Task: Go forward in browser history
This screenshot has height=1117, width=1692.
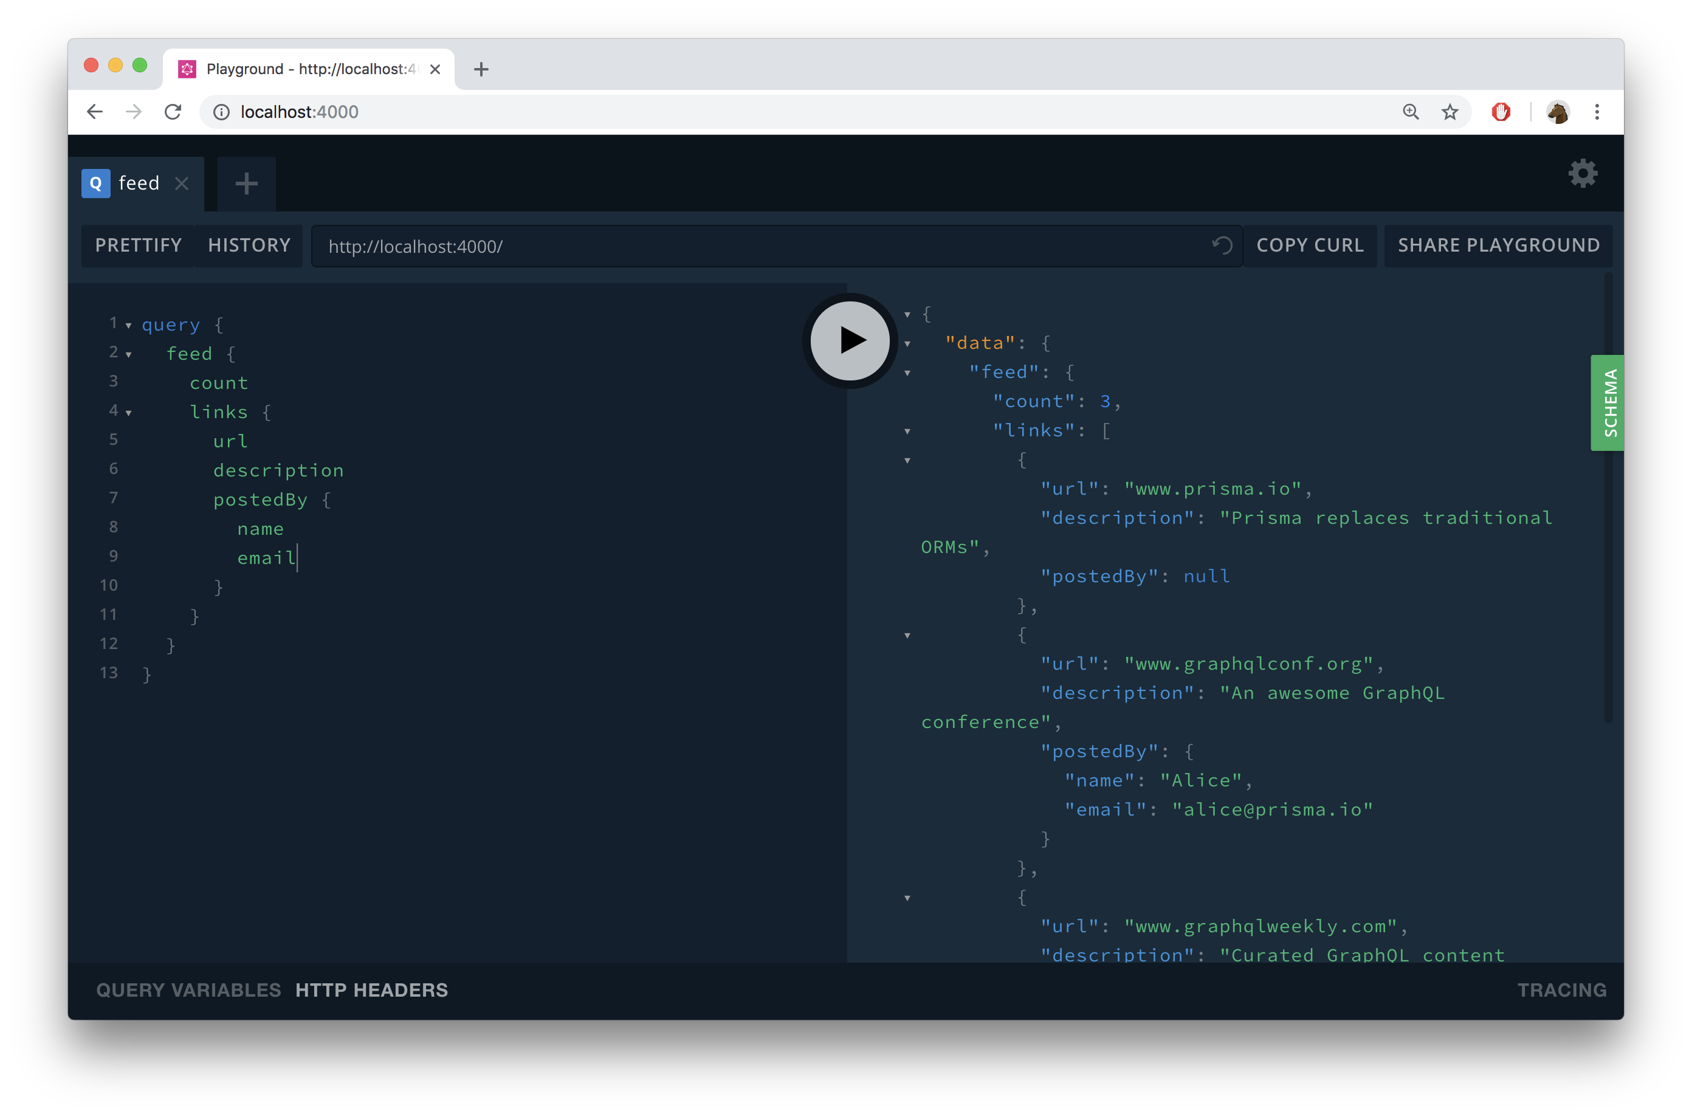Action: (134, 112)
